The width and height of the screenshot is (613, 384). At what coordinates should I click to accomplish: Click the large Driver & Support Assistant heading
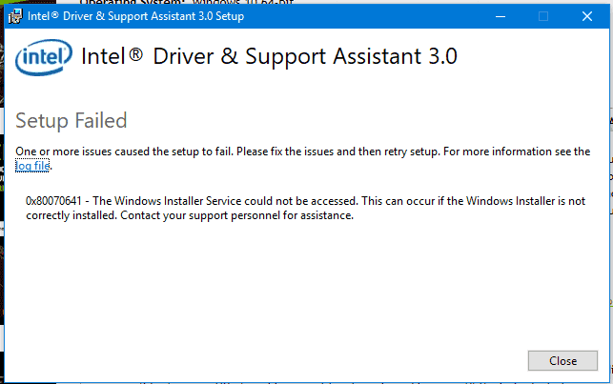click(269, 56)
